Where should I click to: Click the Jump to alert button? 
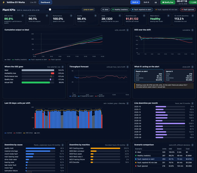pos(88,10)
